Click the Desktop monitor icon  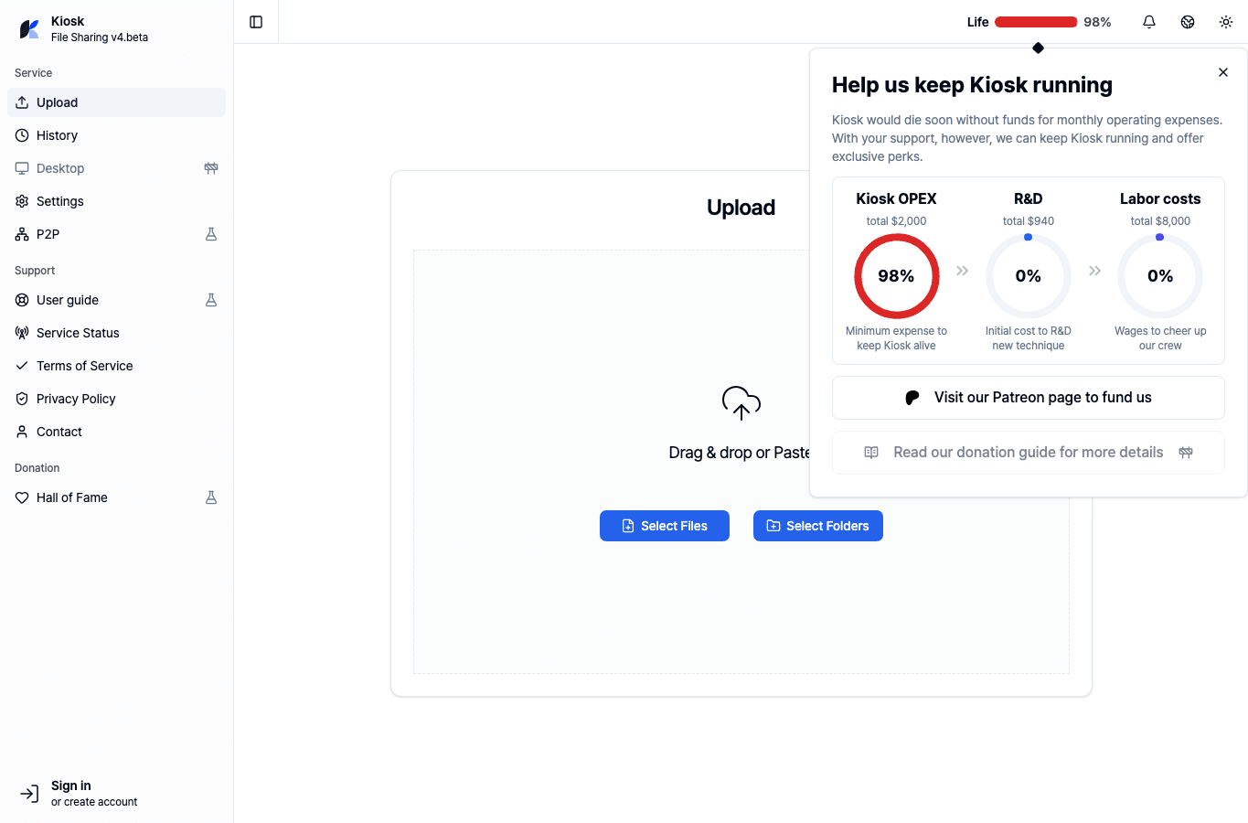point(22,168)
